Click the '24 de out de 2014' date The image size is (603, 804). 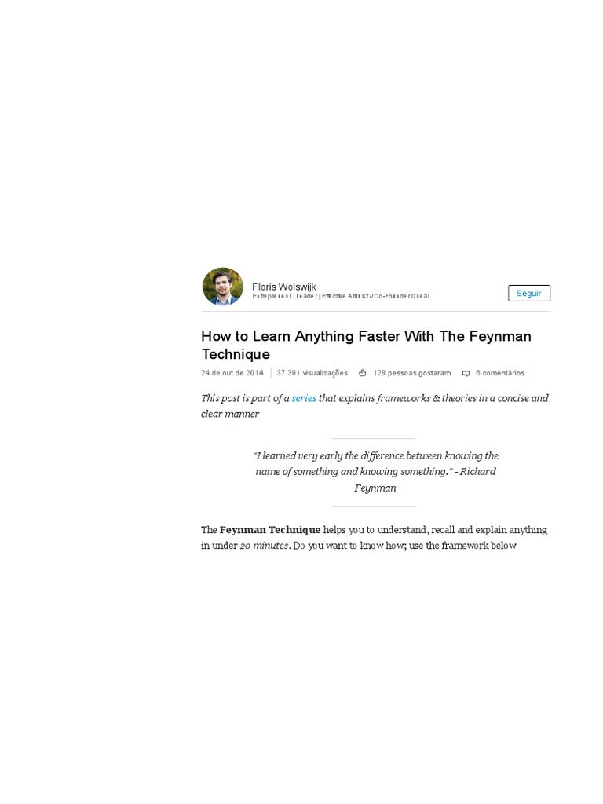click(232, 373)
